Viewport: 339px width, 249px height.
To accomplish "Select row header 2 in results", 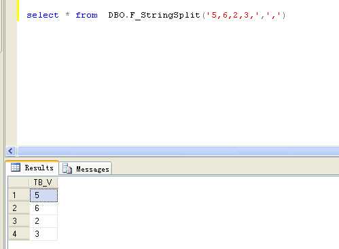I will pyautogui.click(x=19, y=208).
